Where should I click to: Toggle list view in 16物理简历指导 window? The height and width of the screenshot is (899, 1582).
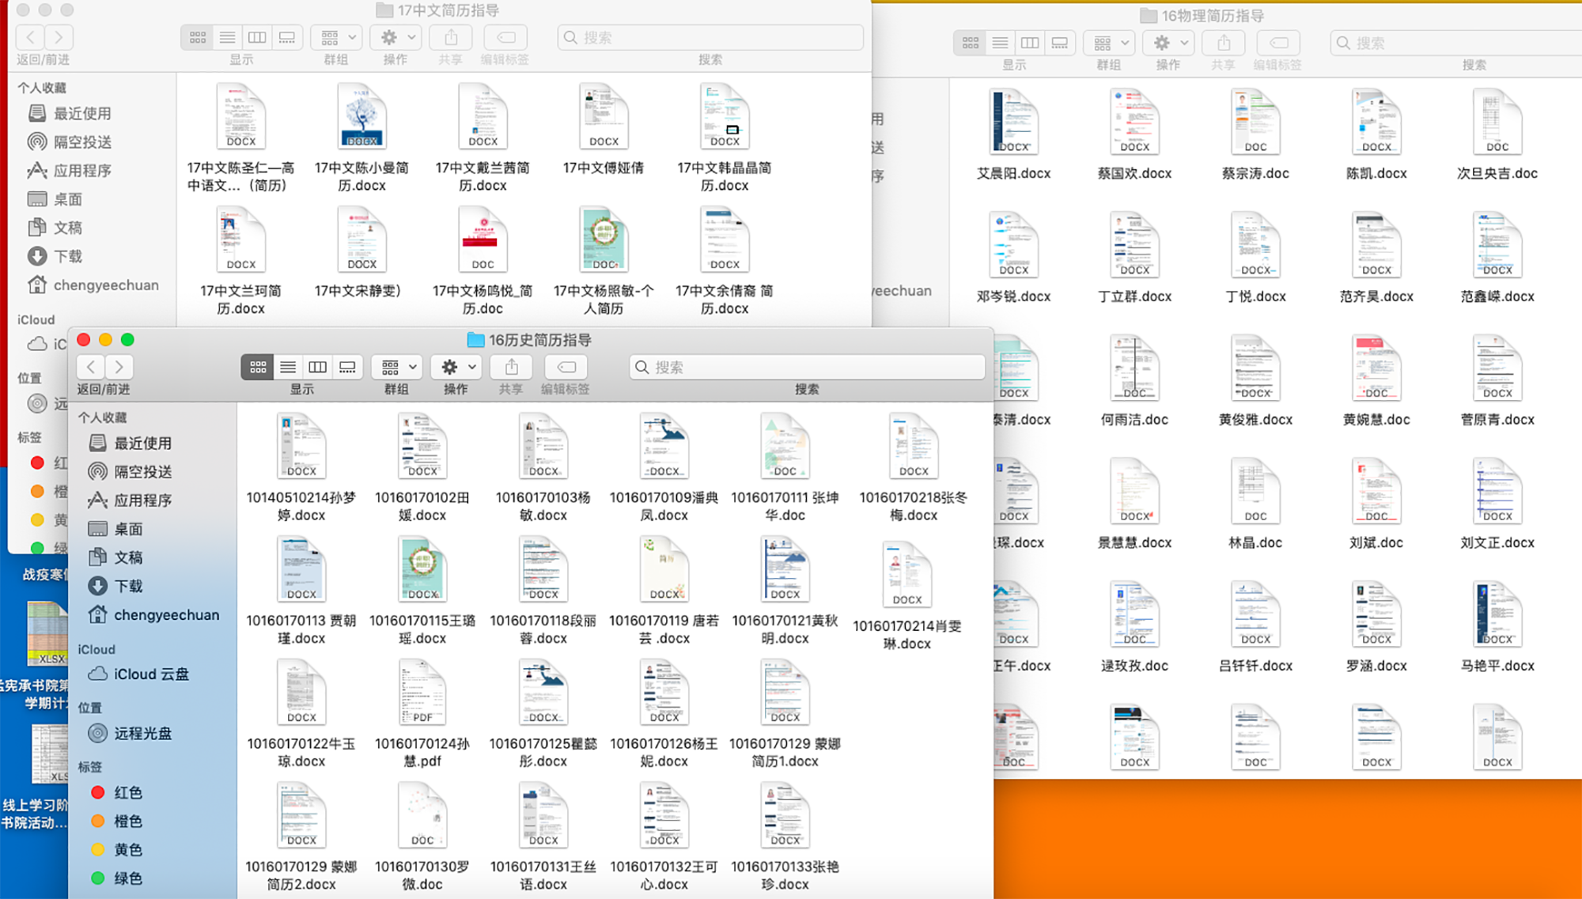1000,43
